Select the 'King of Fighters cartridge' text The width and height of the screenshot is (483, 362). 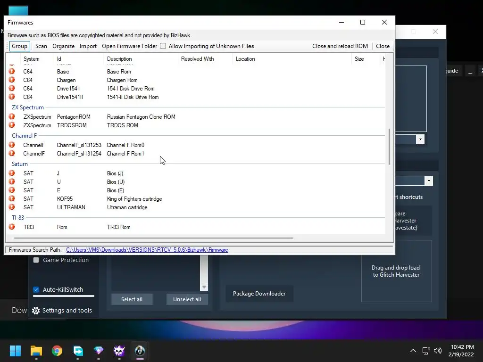[x=134, y=199]
